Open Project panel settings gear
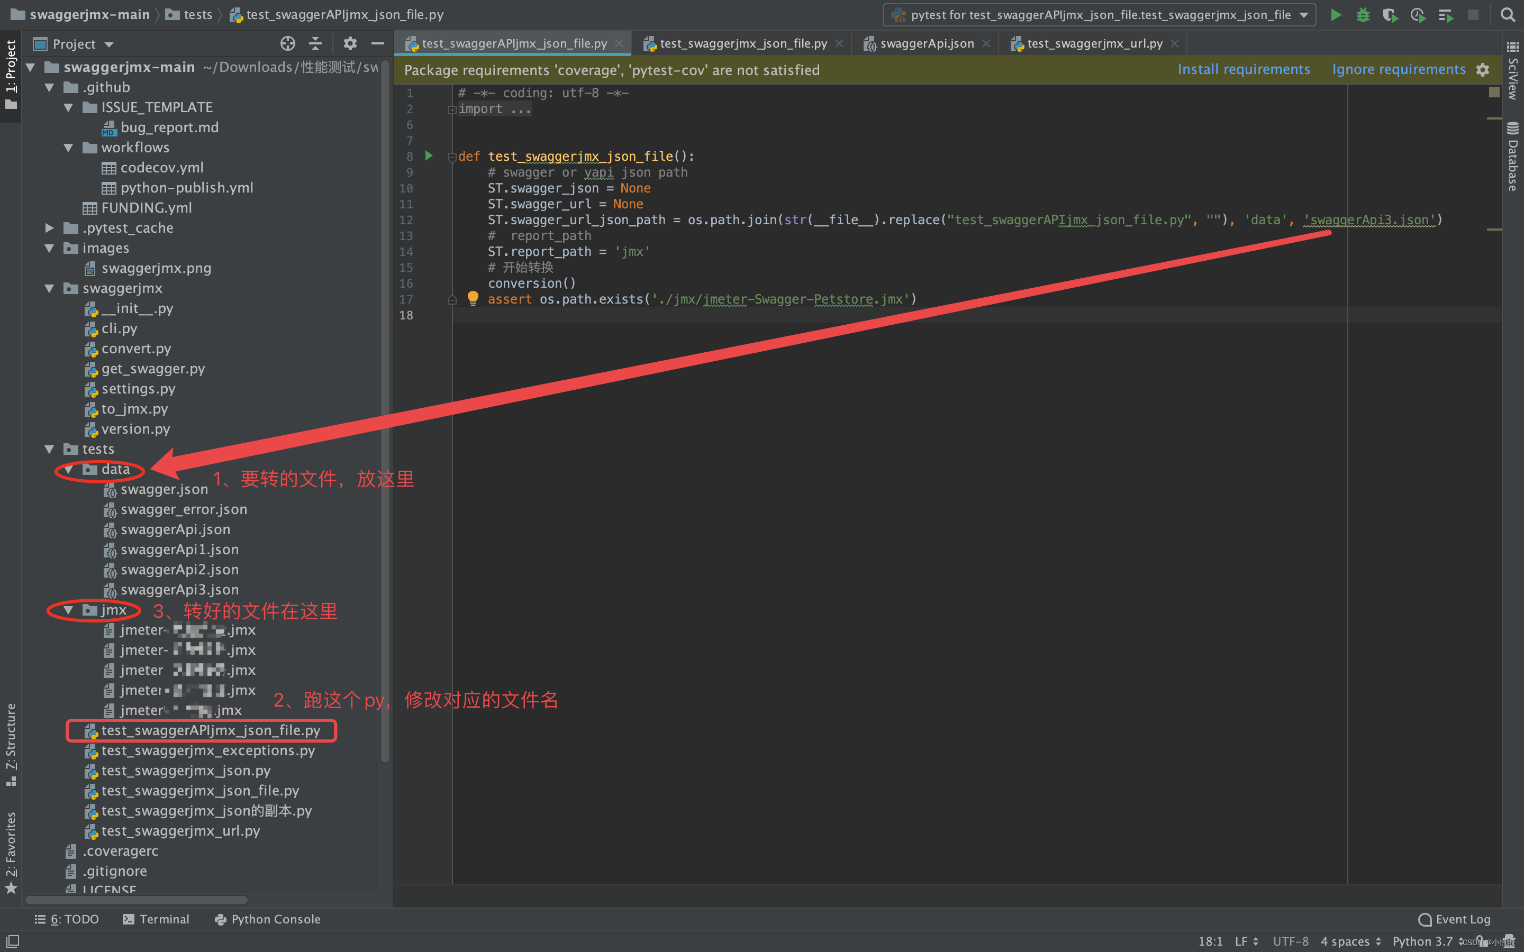Screen dimensions: 1524x952 pos(350,43)
